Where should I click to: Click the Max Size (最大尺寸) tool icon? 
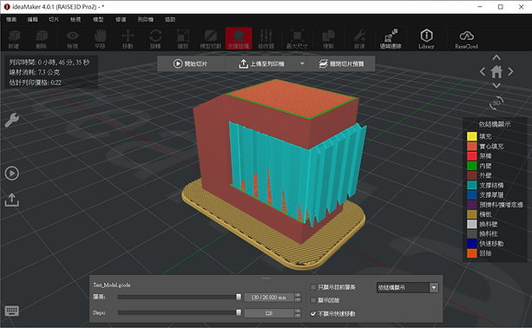[x=297, y=39]
